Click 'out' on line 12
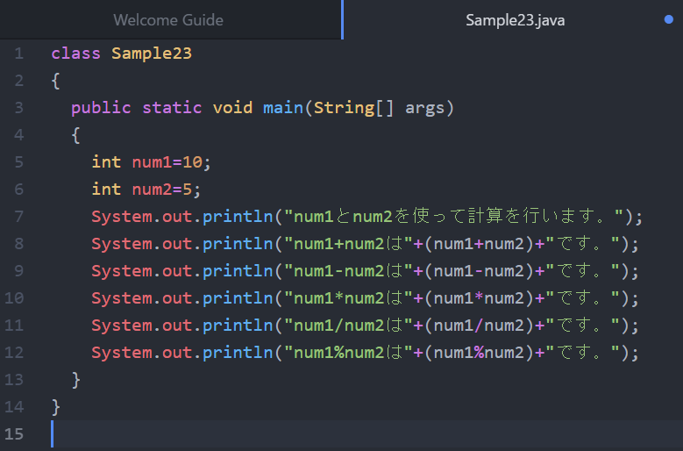Image resolution: width=683 pixels, height=451 pixels. pos(177,353)
